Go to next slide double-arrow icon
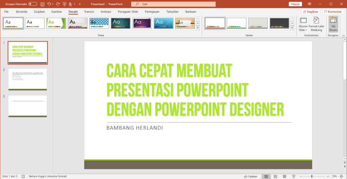347x179 pixels. 345,166
